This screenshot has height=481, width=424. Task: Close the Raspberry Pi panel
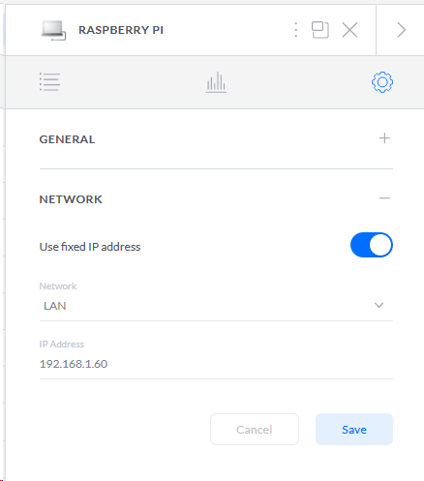[x=349, y=30]
